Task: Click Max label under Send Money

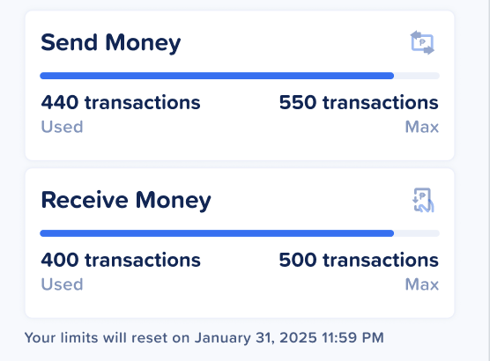Action: click(422, 127)
